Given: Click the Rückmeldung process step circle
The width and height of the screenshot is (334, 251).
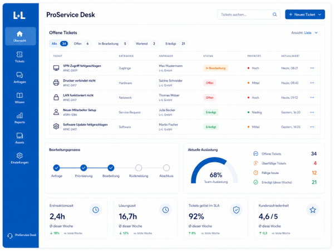Looking at the screenshot, I should [139, 168].
